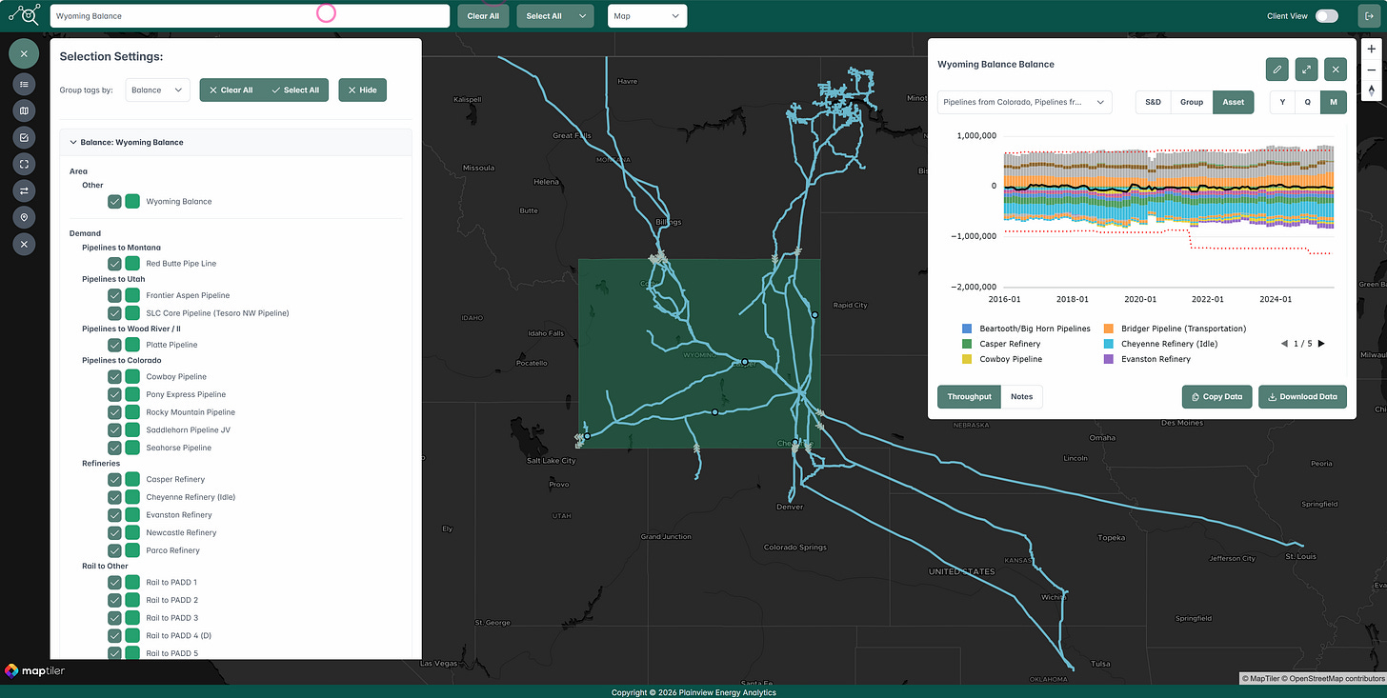
Task: Go to previous legend page arrow
Action: coord(1284,344)
